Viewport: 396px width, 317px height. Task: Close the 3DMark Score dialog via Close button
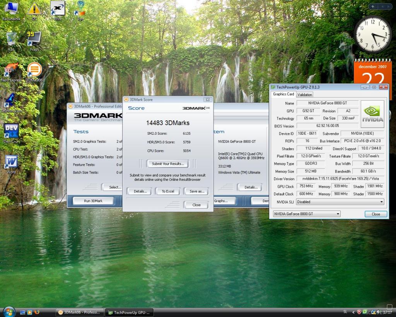pos(196,205)
